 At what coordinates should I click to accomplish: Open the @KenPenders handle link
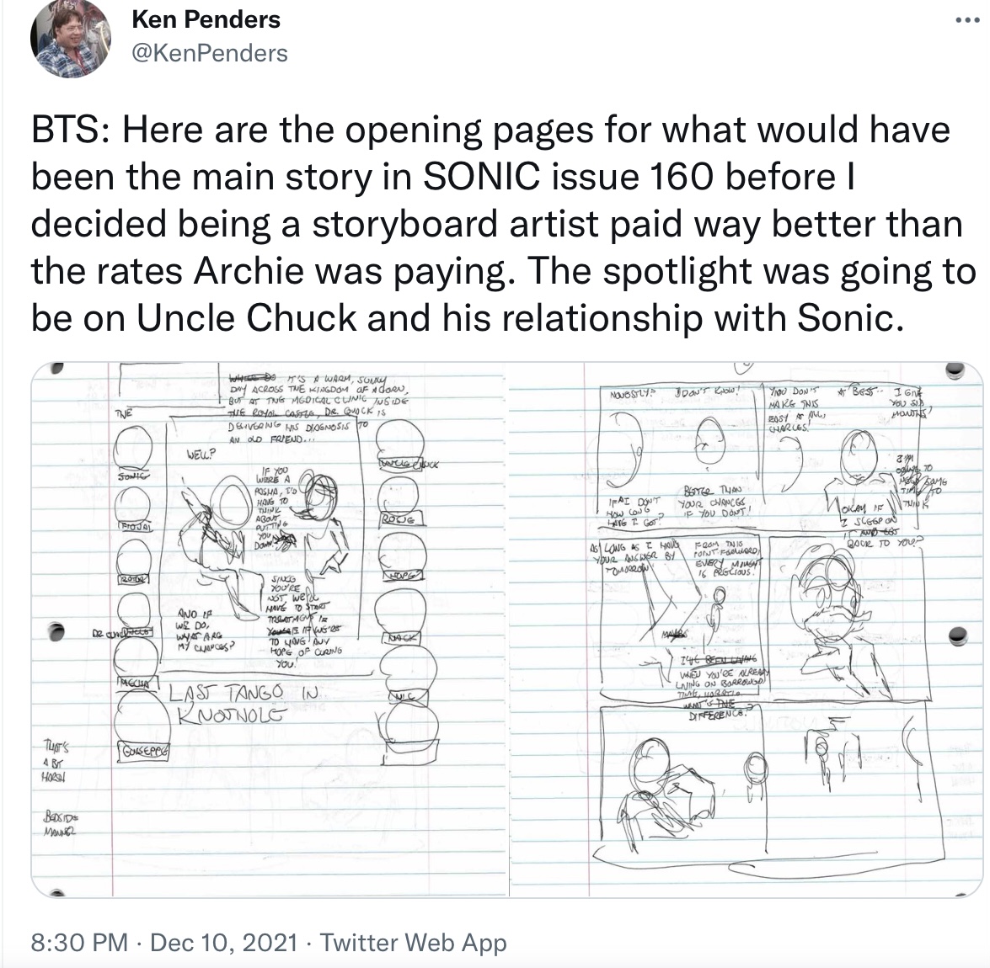tap(210, 53)
